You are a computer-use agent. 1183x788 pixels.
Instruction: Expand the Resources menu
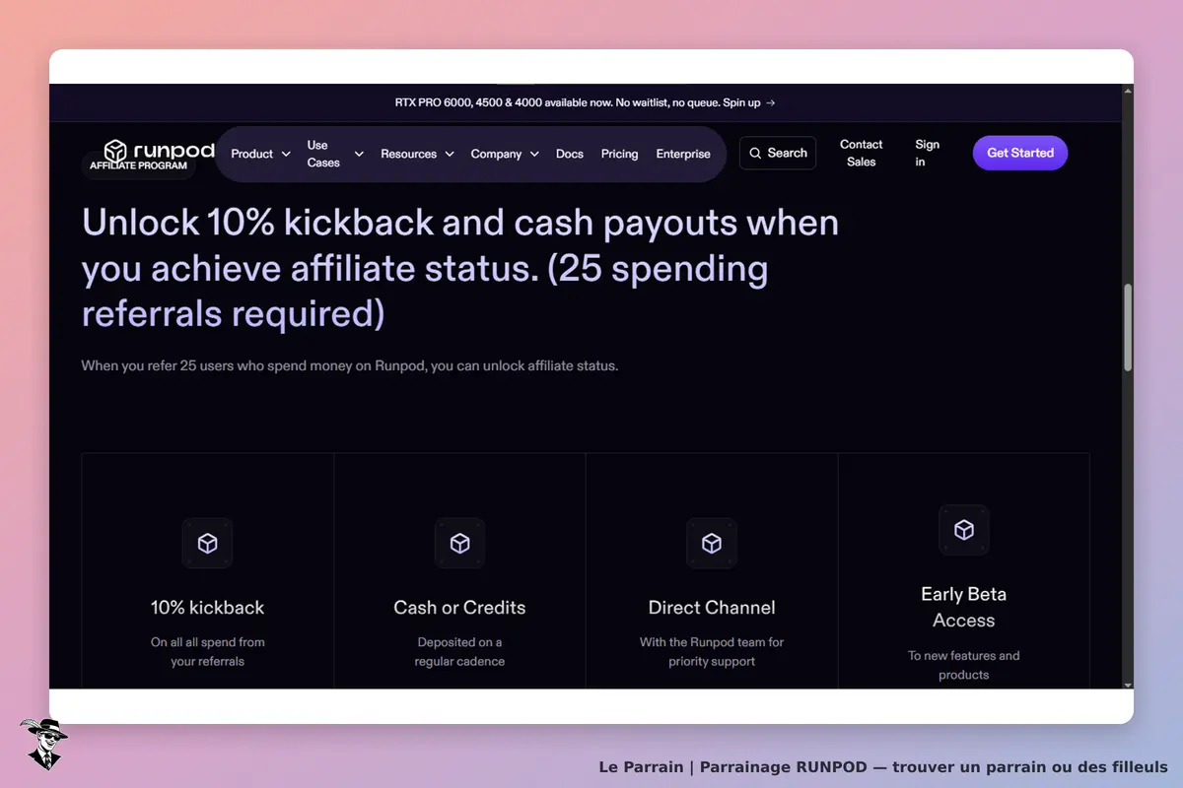[417, 154]
